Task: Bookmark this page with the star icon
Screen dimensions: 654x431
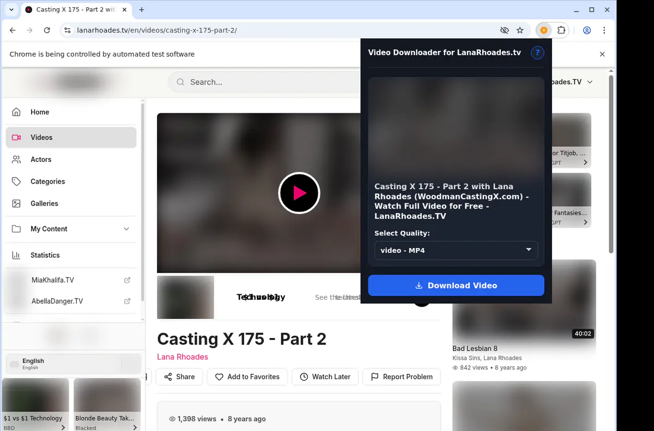Action: click(x=520, y=31)
